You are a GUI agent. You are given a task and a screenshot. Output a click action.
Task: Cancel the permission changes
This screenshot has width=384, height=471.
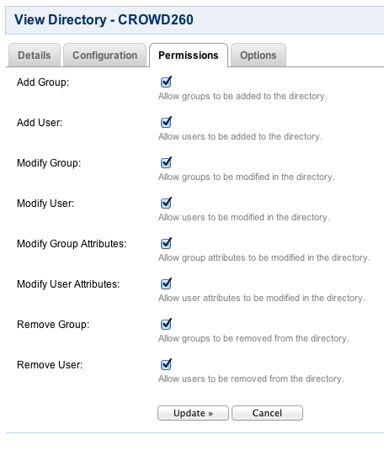coord(267,413)
